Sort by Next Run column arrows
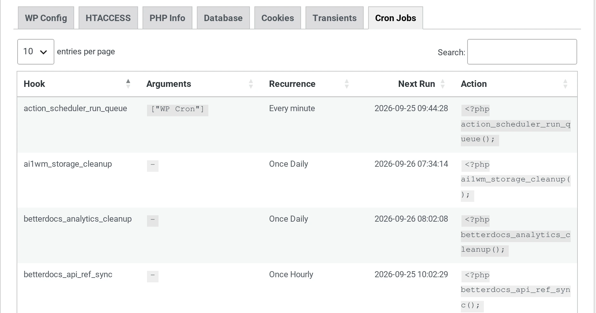 click(443, 84)
